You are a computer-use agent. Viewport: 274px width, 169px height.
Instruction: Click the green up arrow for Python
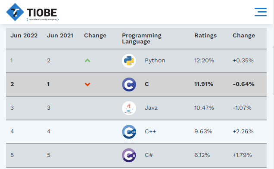pyautogui.click(x=87, y=61)
